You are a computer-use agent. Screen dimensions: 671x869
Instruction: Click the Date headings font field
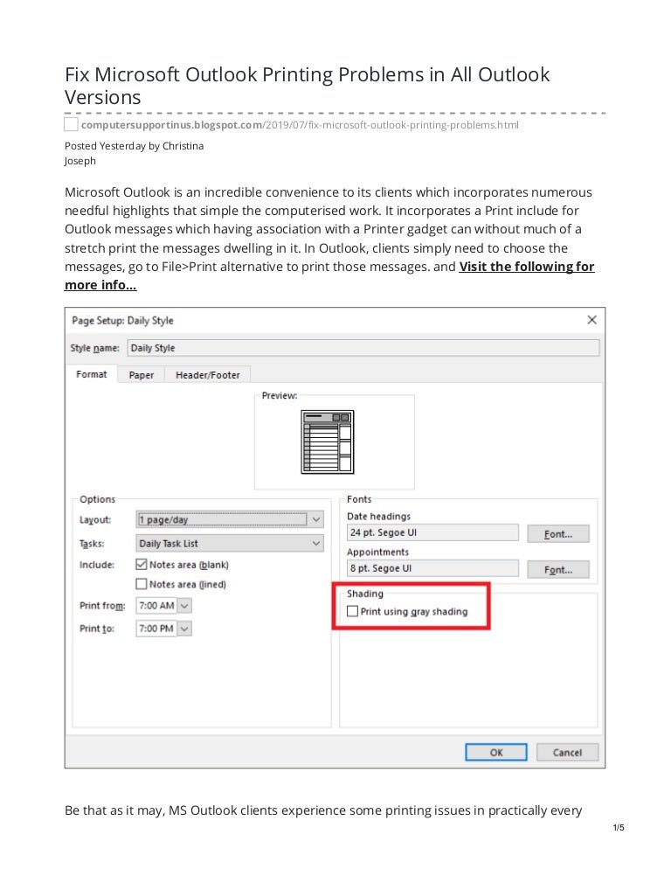432,532
